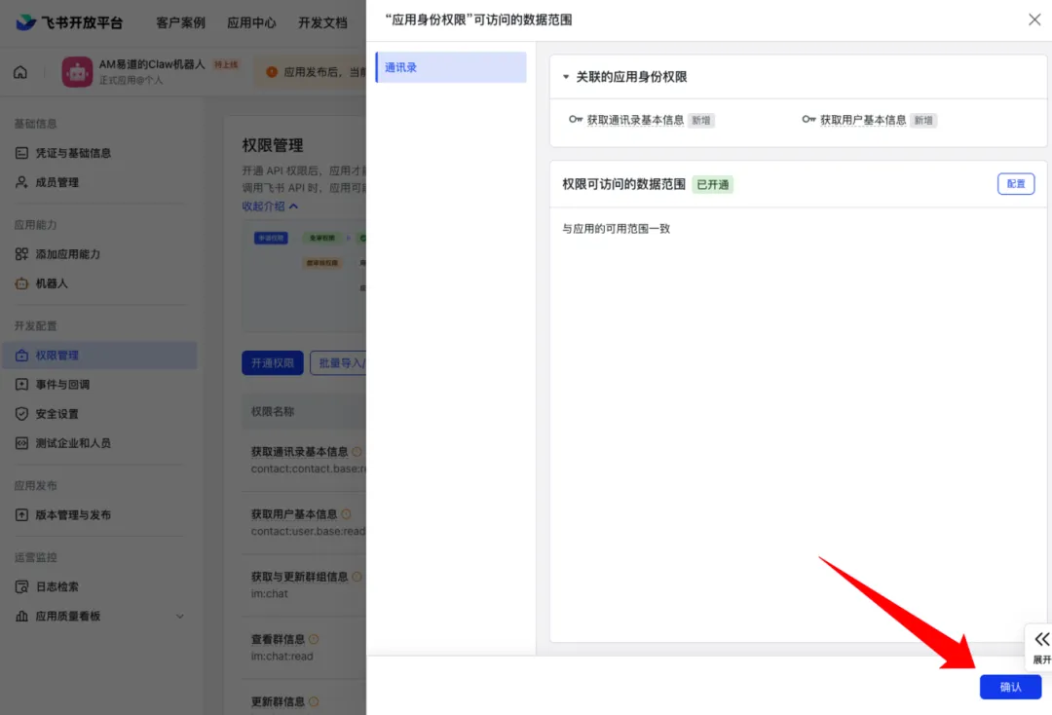Viewport: 1052px width, 715px height.
Task: Collapse the 关联的应用身份权限 section
Action: point(566,77)
